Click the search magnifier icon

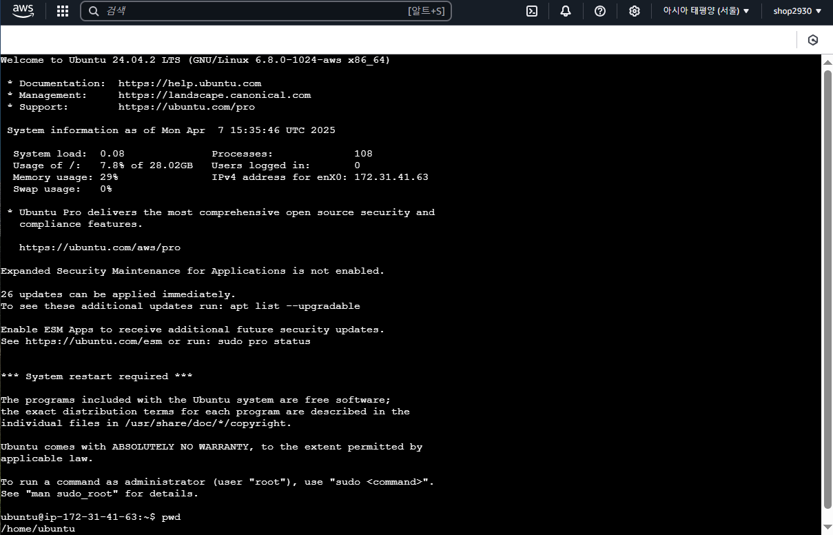point(93,11)
